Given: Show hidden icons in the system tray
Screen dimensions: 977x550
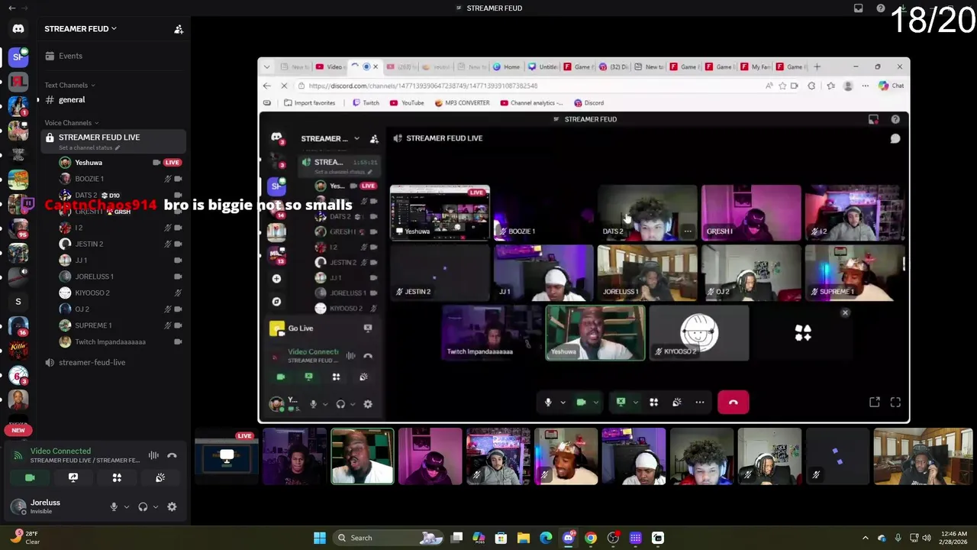Looking at the screenshot, I should [x=865, y=538].
